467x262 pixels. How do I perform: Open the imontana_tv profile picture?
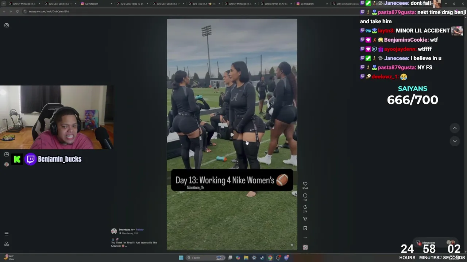pos(114,231)
